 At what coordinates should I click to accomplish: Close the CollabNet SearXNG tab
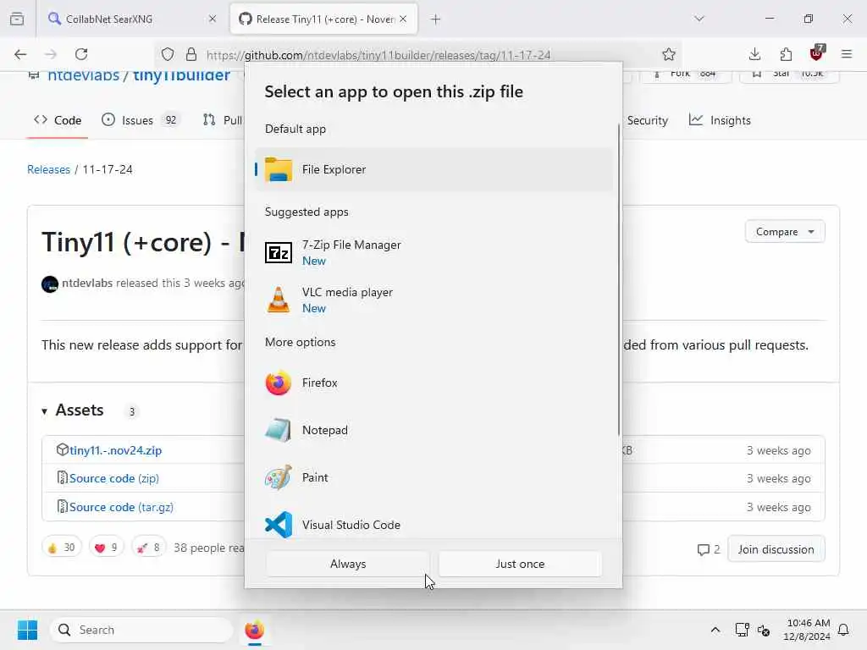[213, 19]
